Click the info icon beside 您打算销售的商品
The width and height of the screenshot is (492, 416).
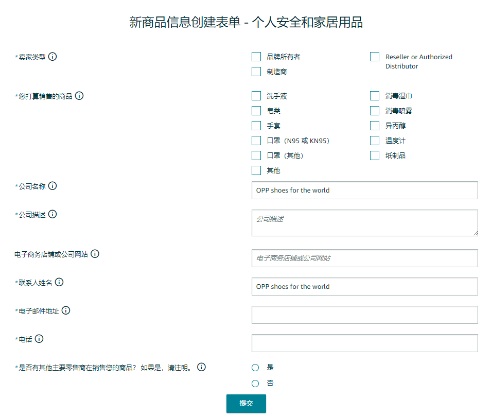(78, 96)
